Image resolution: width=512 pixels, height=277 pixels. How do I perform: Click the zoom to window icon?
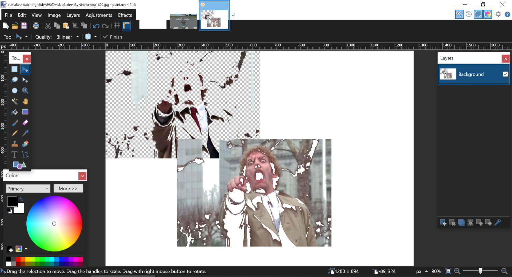tap(448, 271)
